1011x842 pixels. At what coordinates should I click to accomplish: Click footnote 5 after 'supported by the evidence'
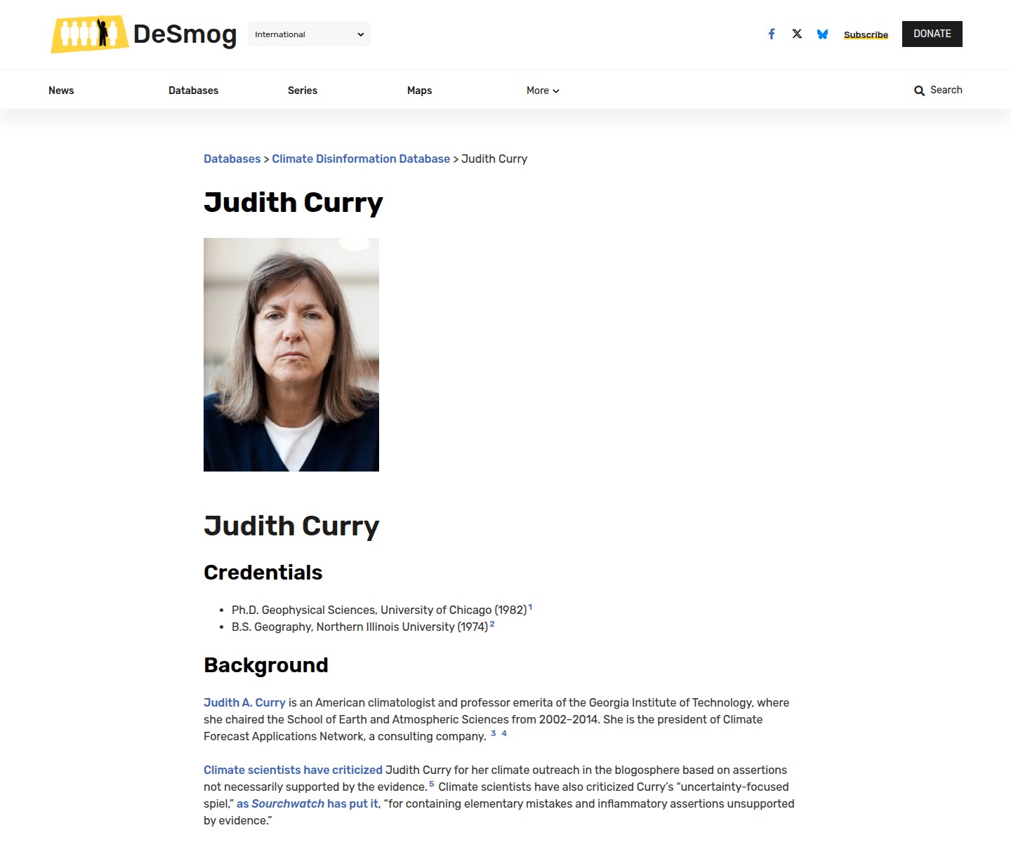click(x=432, y=784)
